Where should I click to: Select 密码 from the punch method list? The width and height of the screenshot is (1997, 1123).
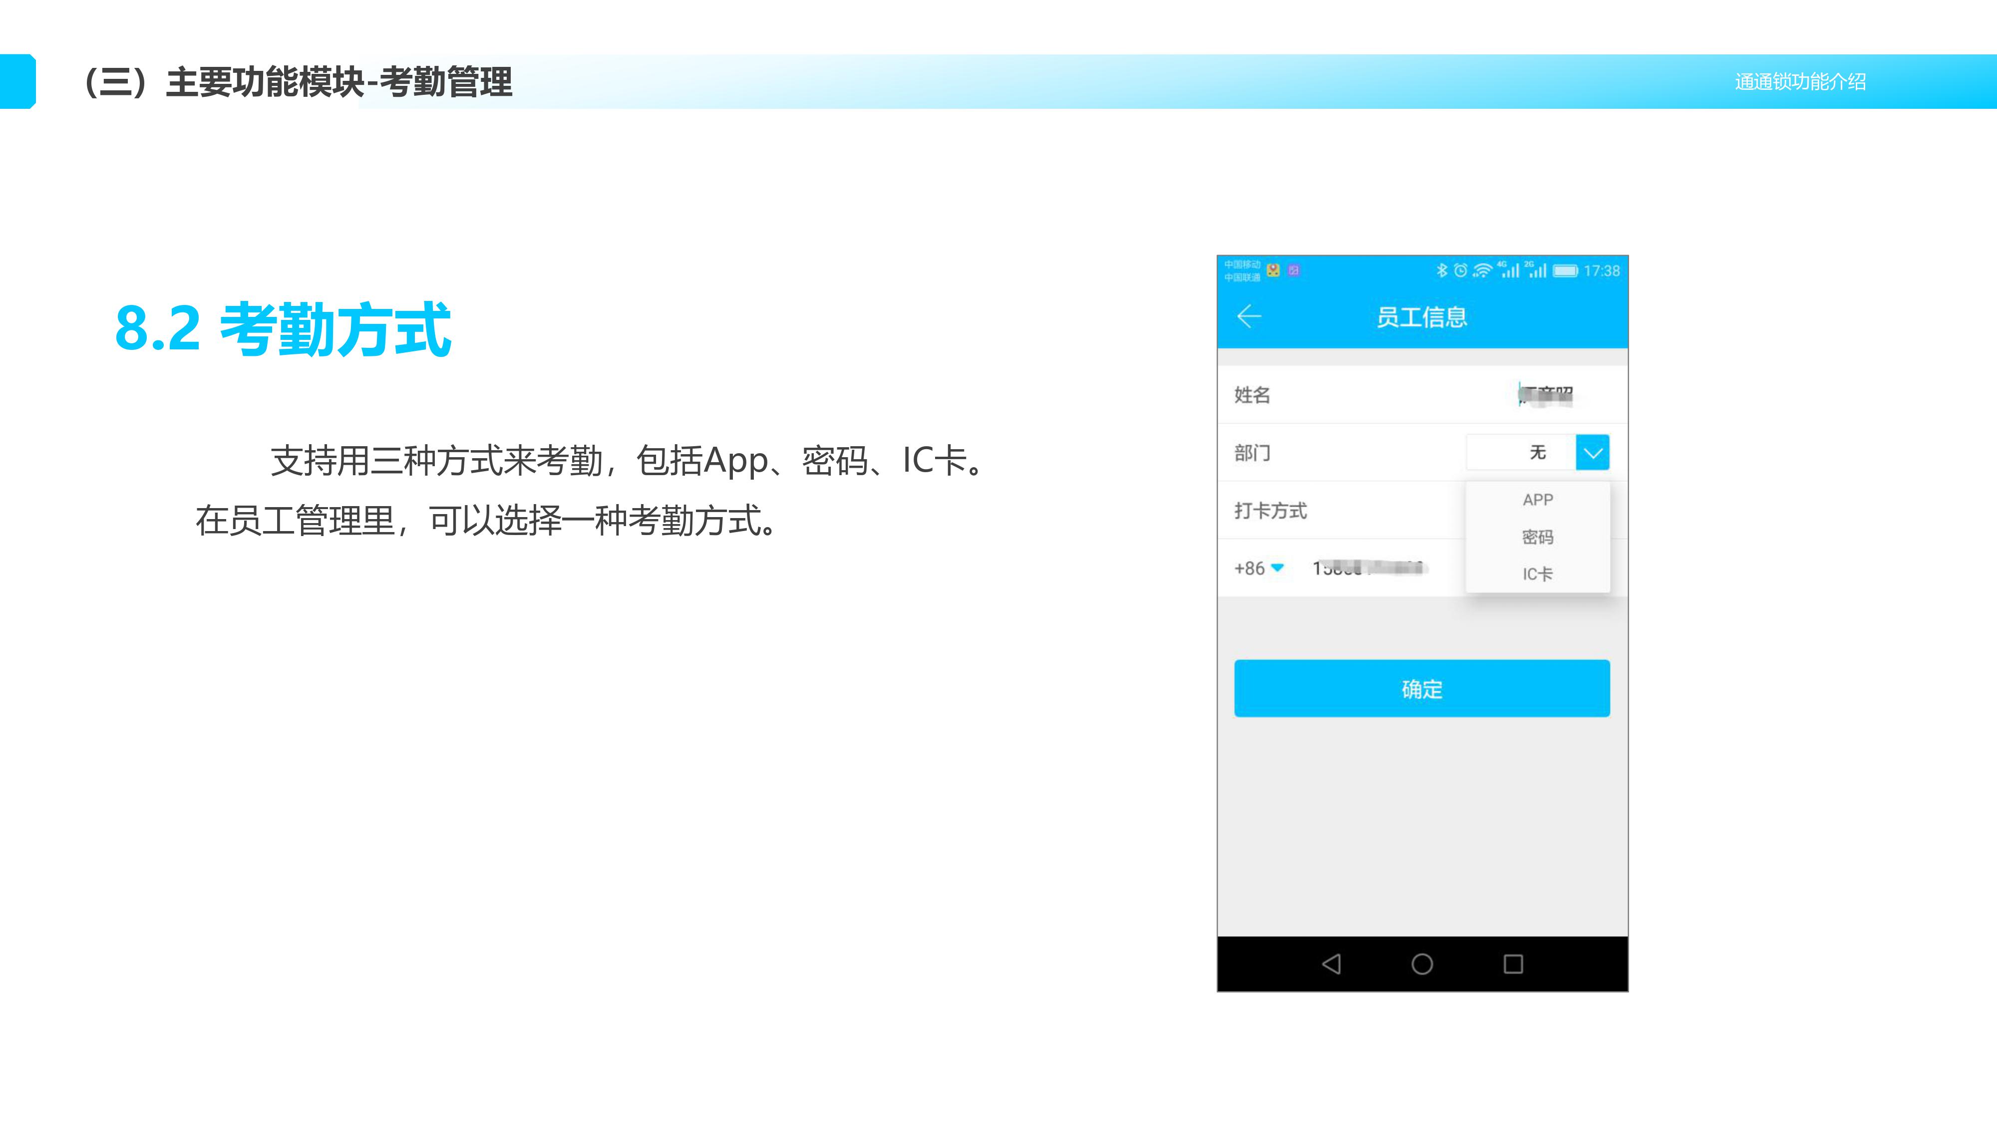coord(1537,537)
